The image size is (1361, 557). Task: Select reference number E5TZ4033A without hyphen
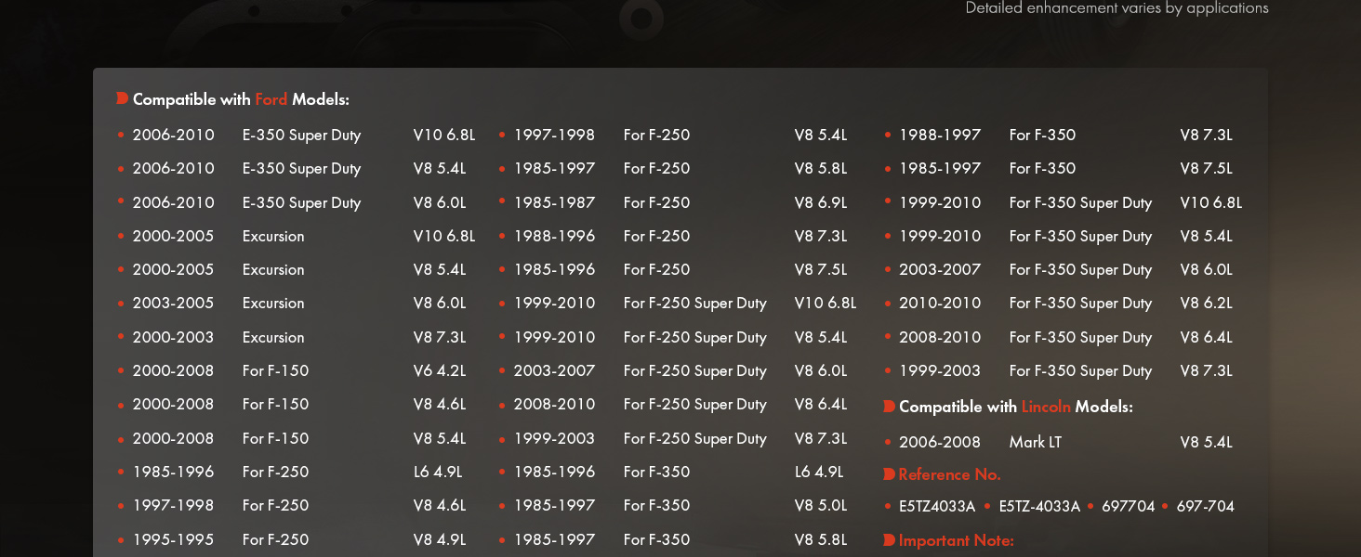click(937, 506)
